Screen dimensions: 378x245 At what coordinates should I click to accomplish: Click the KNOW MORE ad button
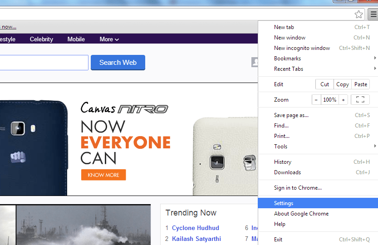point(103,175)
